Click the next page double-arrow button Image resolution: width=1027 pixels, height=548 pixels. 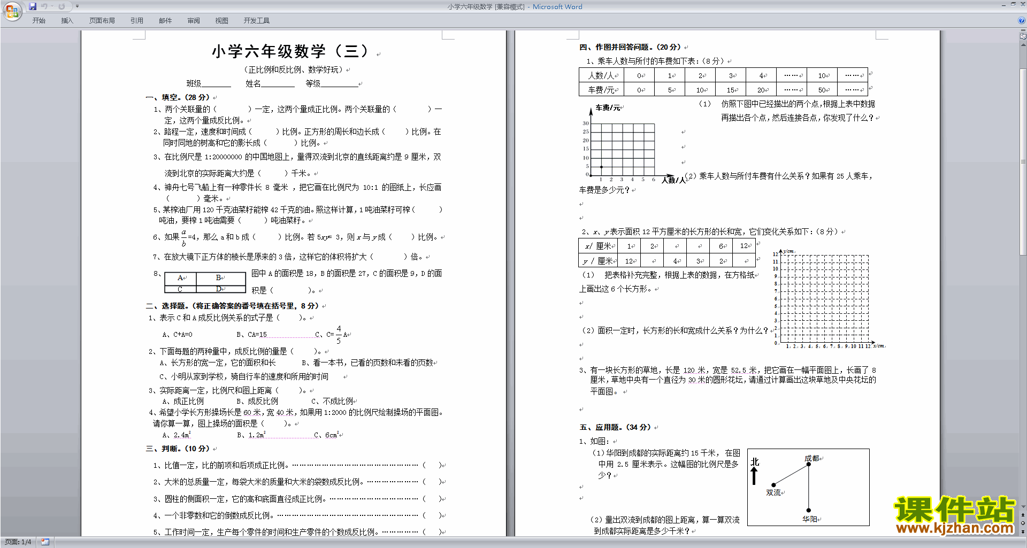click(x=1023, y=531)
